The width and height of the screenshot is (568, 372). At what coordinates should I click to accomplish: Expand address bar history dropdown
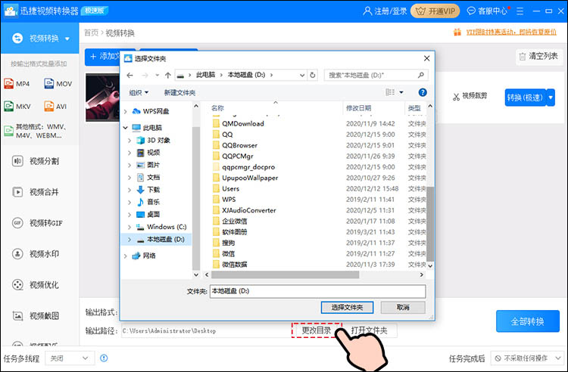coord(302,75)
